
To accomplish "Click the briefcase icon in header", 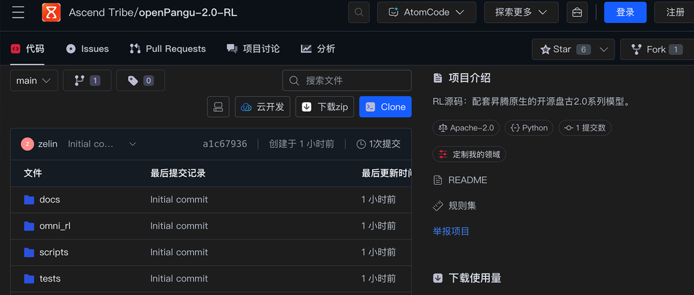I will tap(577, 12).
